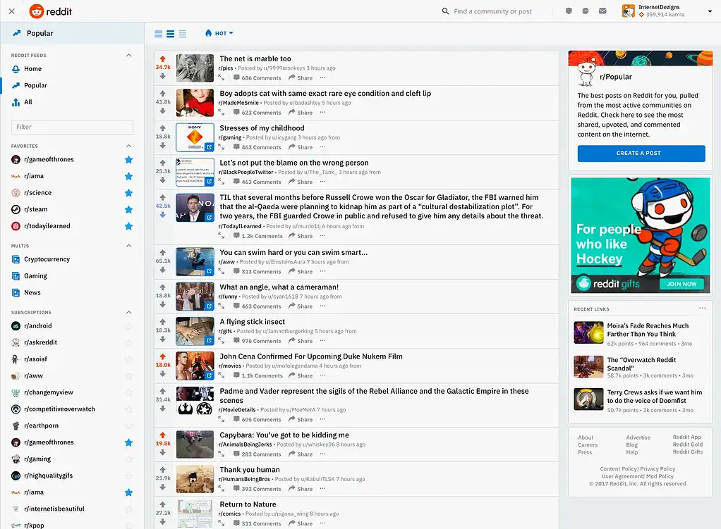Upvote 'You can swim hard' post
721x529 pixels.
click(x=163, y=253)
